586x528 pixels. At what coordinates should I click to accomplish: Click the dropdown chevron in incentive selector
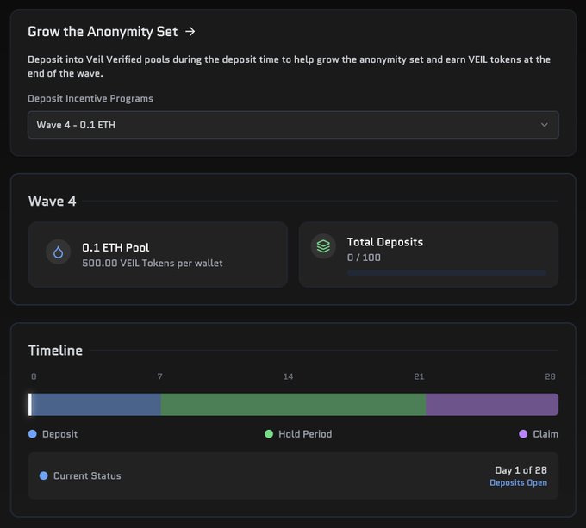pos(544,125)
